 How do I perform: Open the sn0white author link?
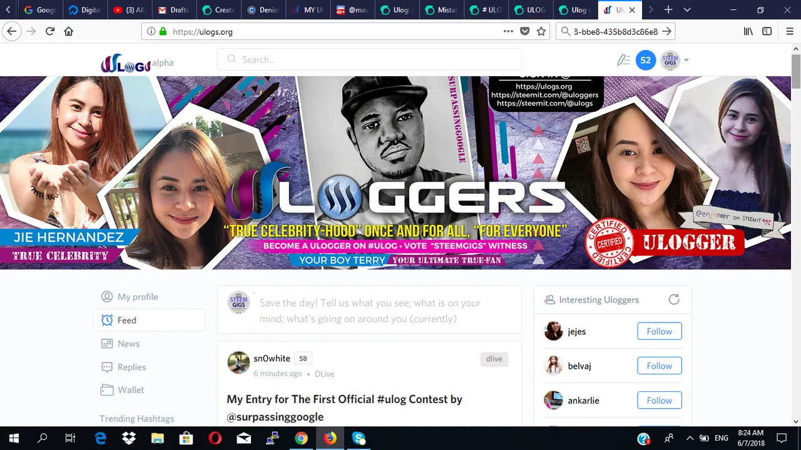272,358
